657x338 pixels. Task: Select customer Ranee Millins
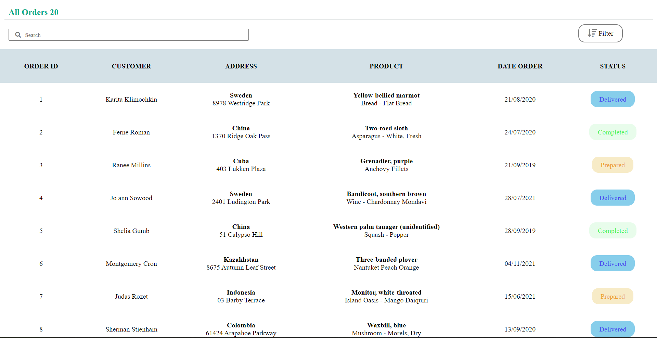(131, 165)
